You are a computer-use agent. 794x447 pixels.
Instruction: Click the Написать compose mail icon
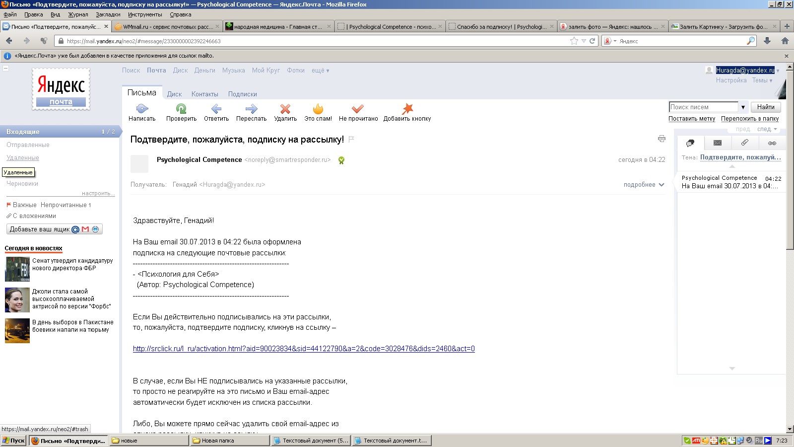142,109
